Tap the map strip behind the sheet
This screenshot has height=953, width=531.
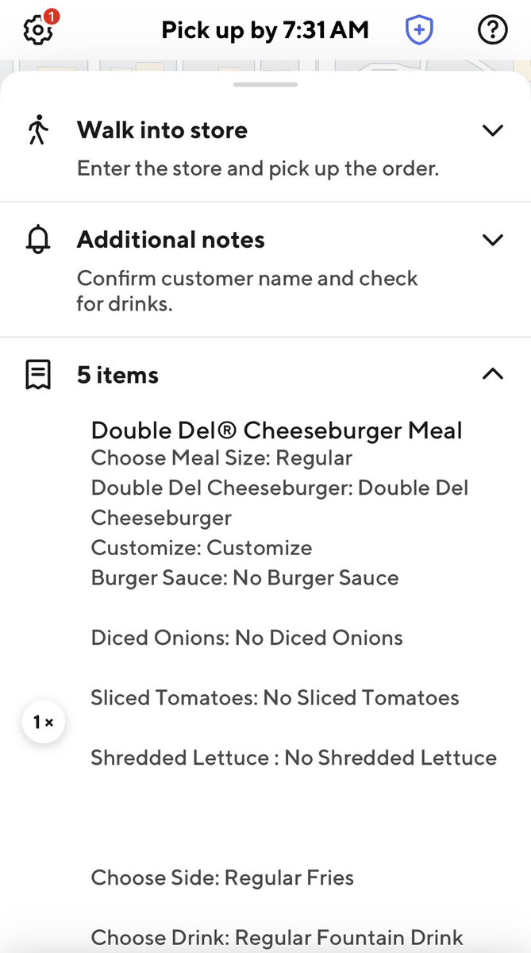265,65
